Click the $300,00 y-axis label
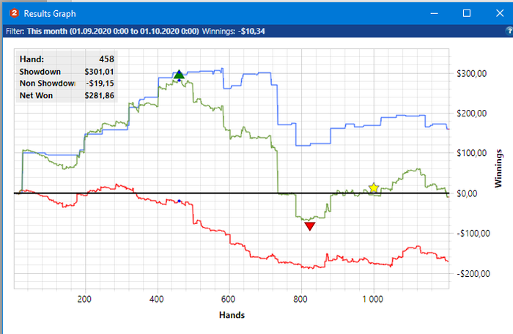 (471, 73)
